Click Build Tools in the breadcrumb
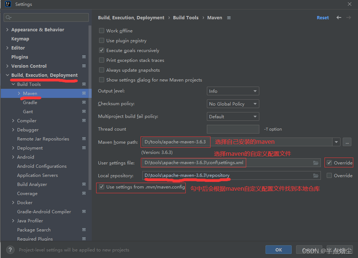This screenshot has height=258, width=358. (x=186, y=17)
